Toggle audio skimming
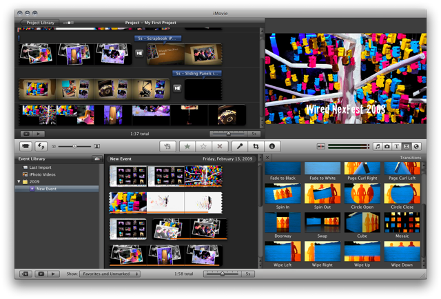 pos(320,146)
